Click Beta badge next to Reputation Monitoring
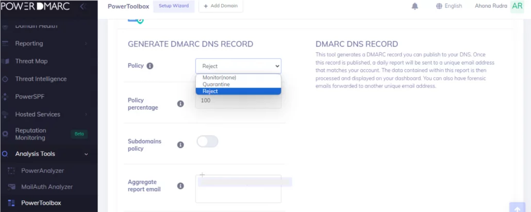Image resolution: width=531 pixels, height=212 pixels. [79, 134]
